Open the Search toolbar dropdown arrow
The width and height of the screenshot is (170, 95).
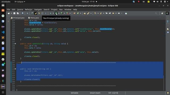click(x=91, y=13)
